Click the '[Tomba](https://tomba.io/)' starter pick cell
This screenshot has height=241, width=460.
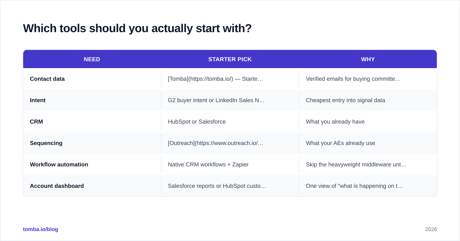point(230,79)
